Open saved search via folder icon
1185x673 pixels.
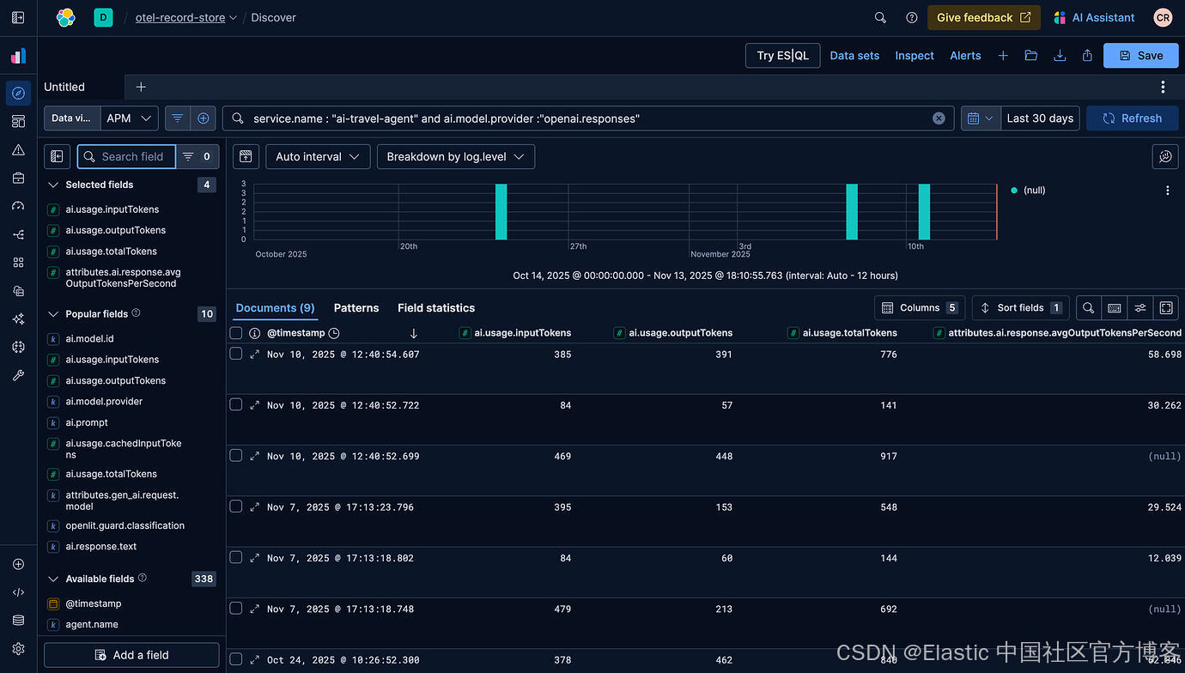coord(1031,55)
